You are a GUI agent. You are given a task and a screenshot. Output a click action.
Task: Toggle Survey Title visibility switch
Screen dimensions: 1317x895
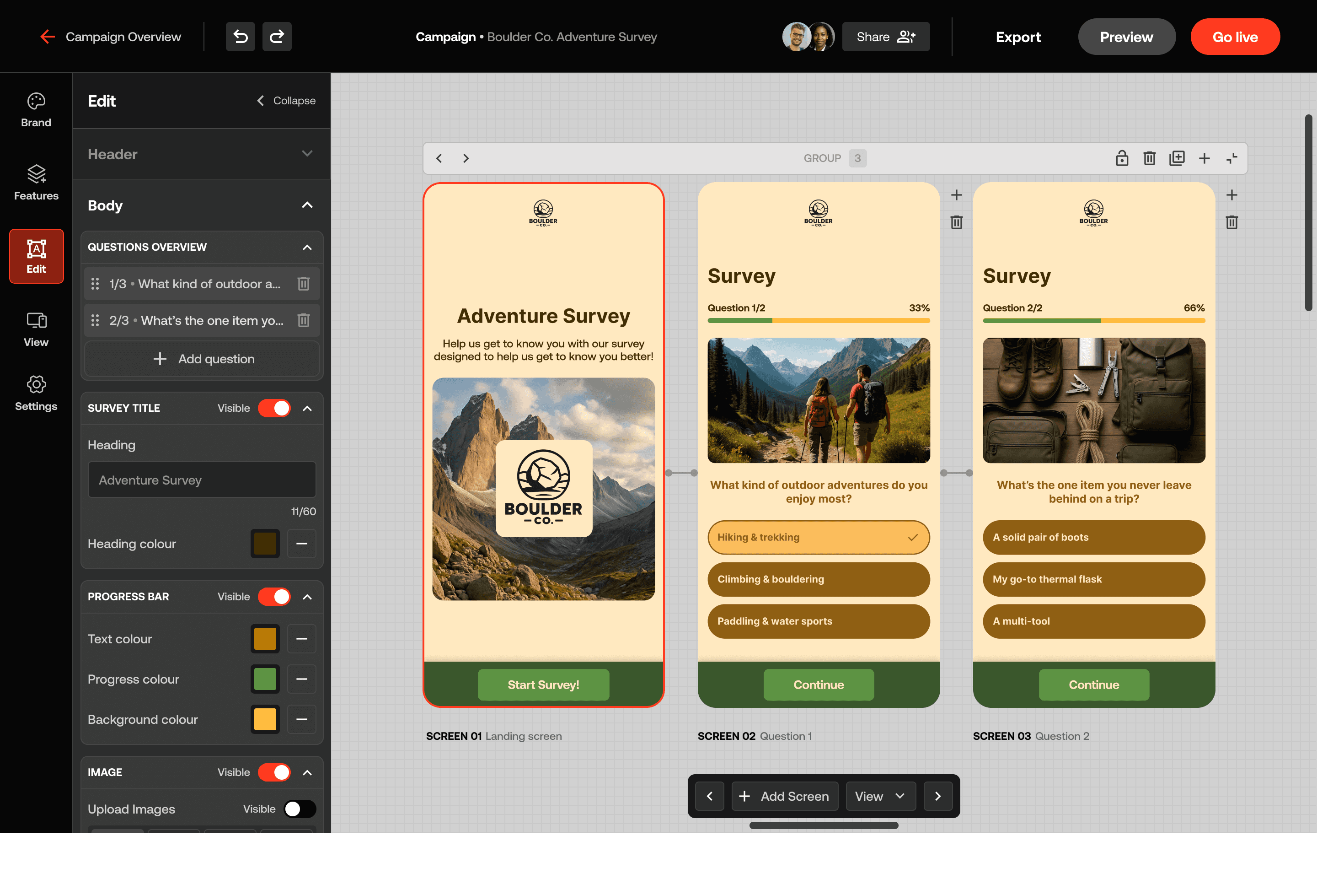point(274,408)
